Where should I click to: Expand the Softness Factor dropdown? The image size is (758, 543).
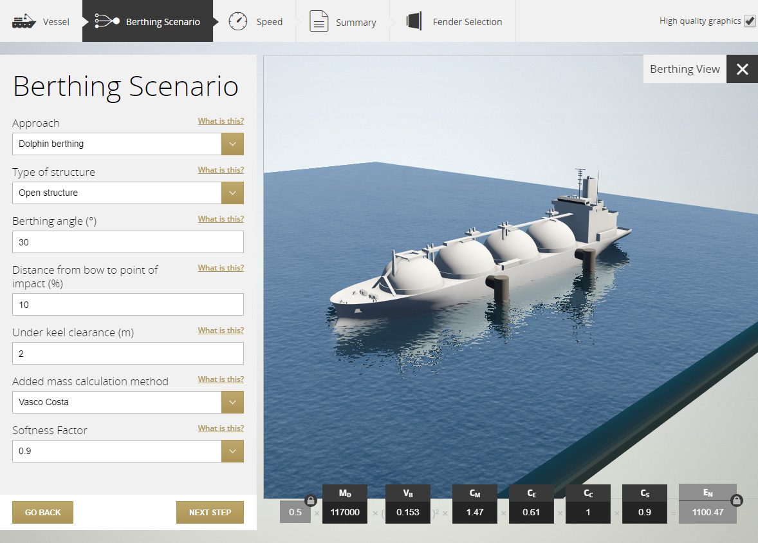coord(232,451)
